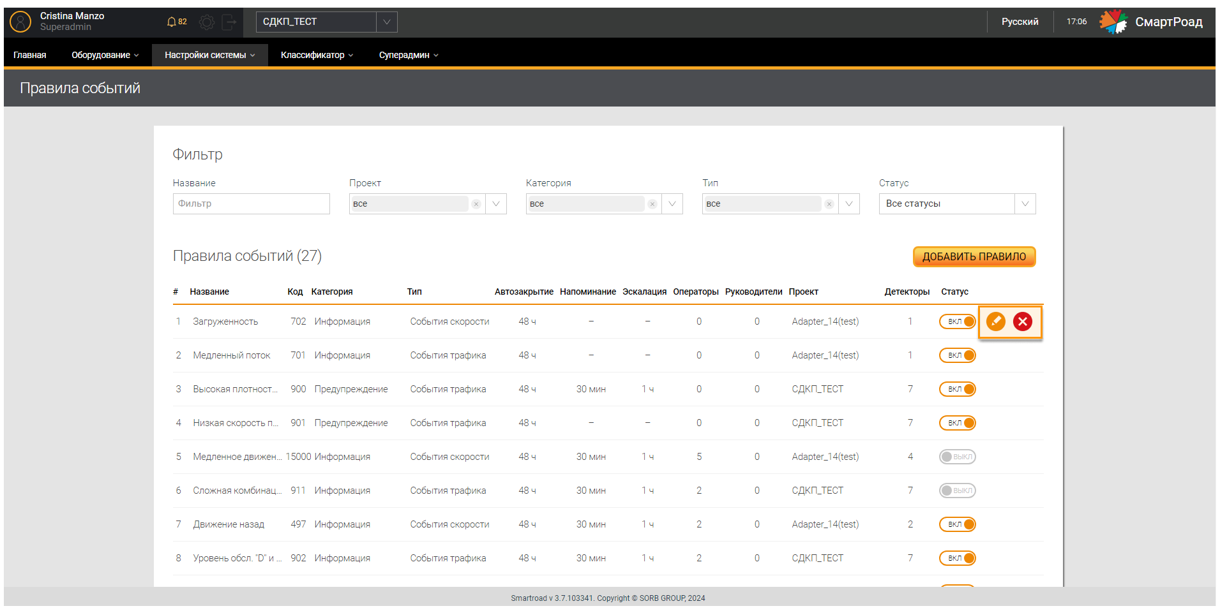Select the Загруженность rule name
Viewport: 1220px width, 613px height.
point(225,321)
